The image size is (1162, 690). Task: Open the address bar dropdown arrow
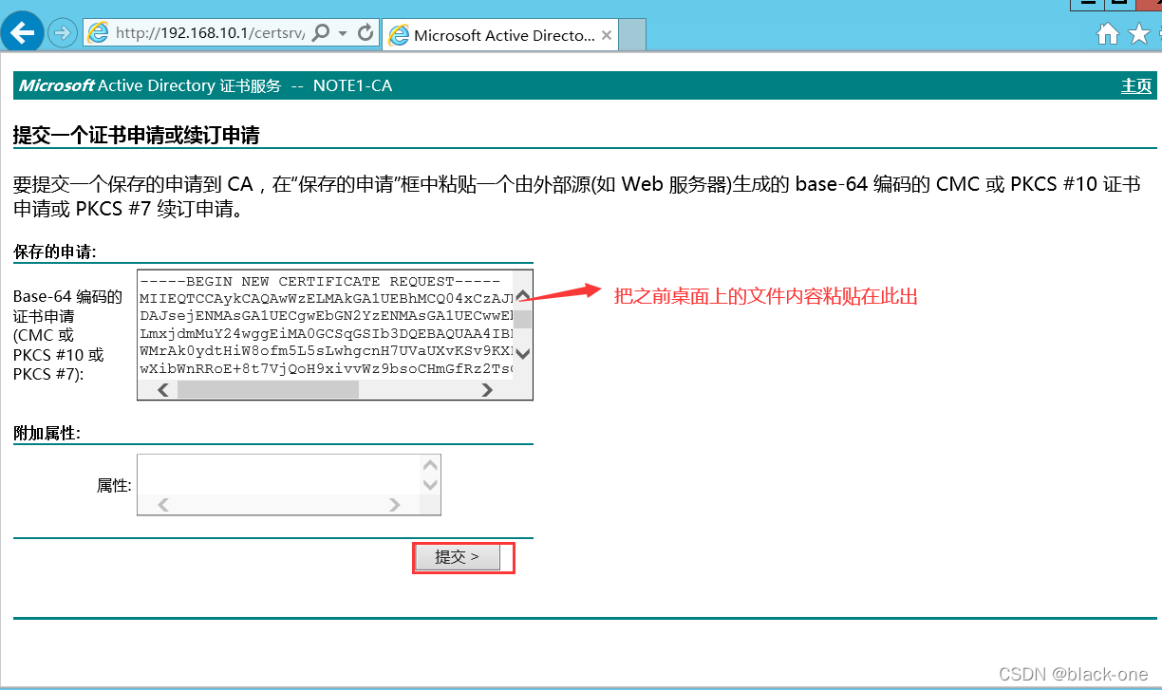pos(343,33)
